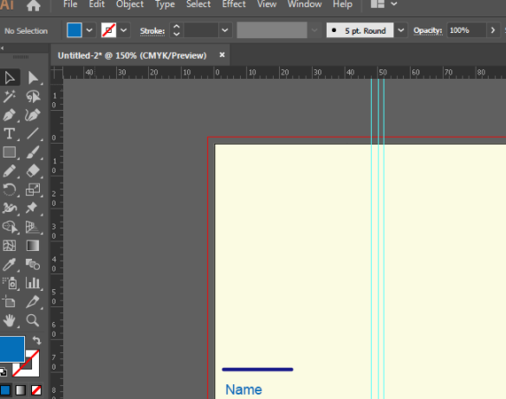This screenshot has height=399, width=506.
Task: Choose the Eyedropper tool
Action: [x=10, y=265]
